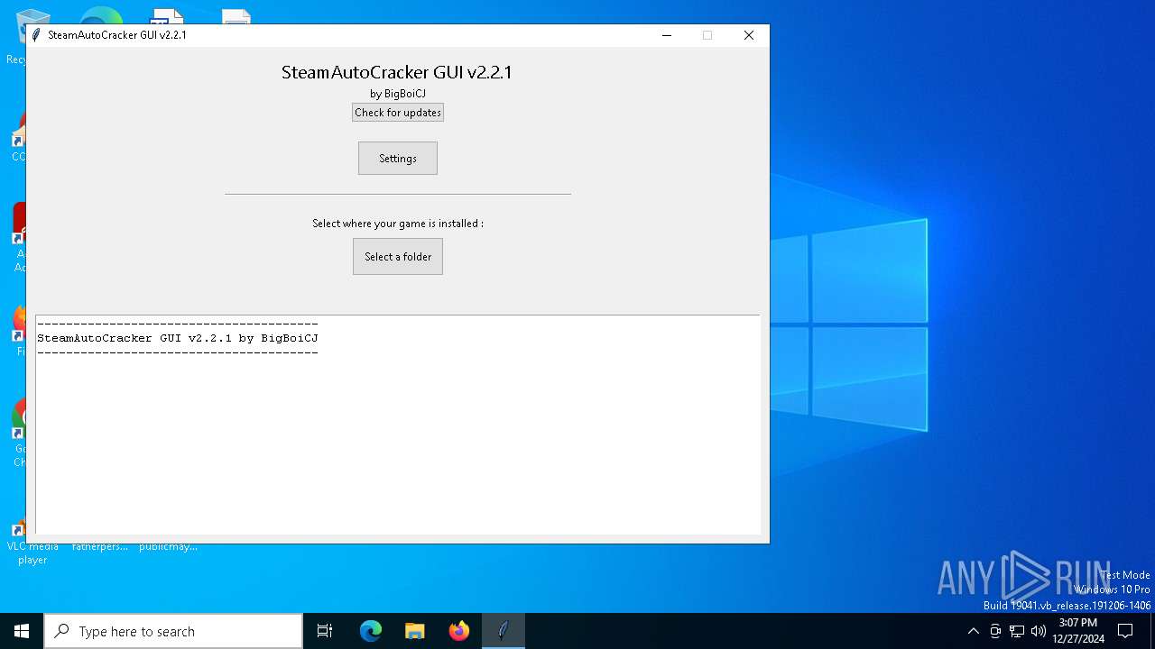
Task: Select the publicmay... desktop file
Action: [x=168, y=544]
